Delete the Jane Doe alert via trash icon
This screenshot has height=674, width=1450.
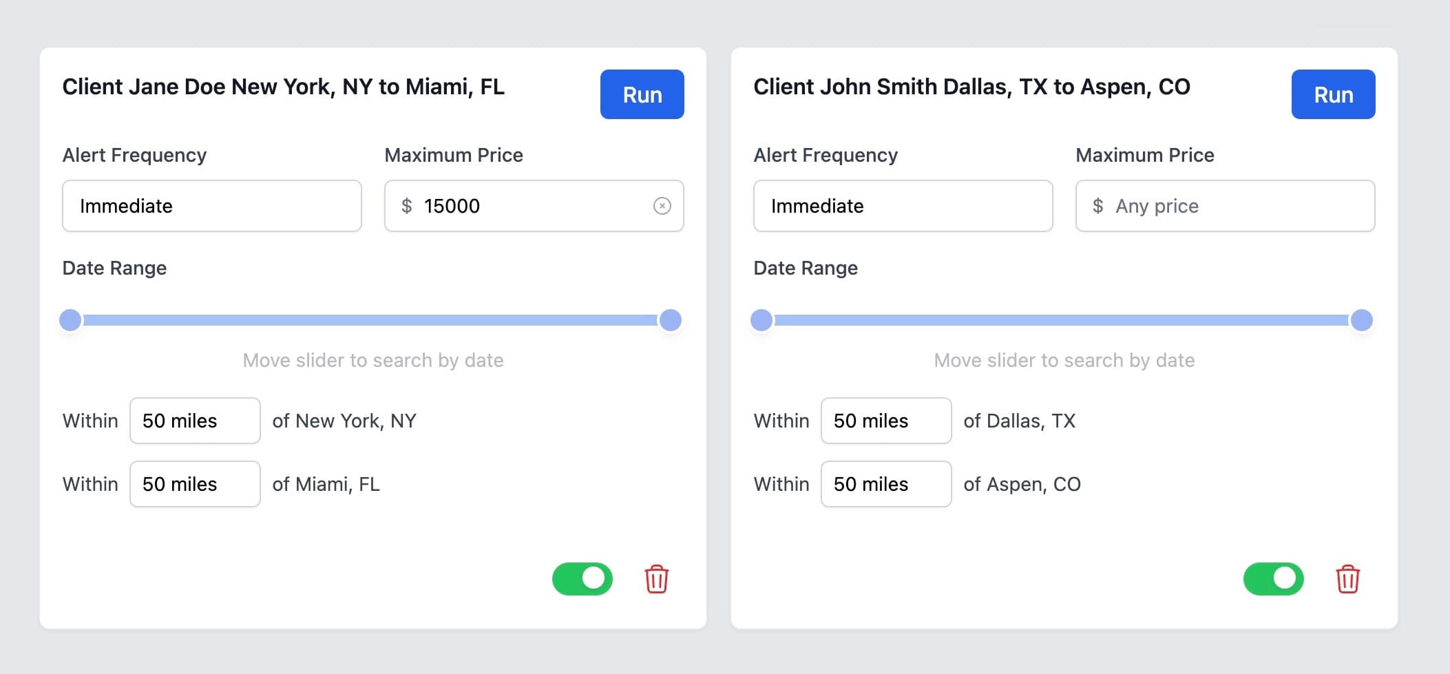point(655,579)
